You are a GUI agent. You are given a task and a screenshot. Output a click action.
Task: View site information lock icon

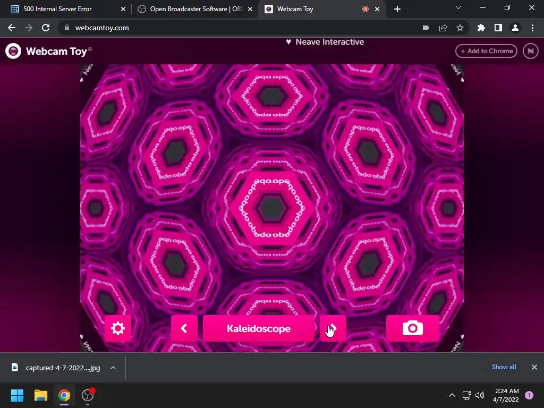pos(67,28)
